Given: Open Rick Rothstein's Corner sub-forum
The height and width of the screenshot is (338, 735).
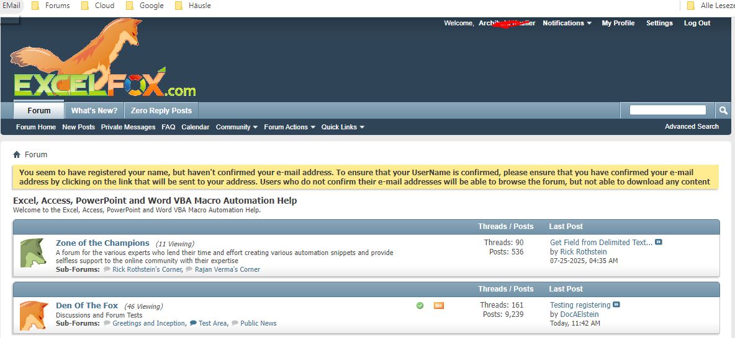Looking at the screenshot, I should [148, 270].
